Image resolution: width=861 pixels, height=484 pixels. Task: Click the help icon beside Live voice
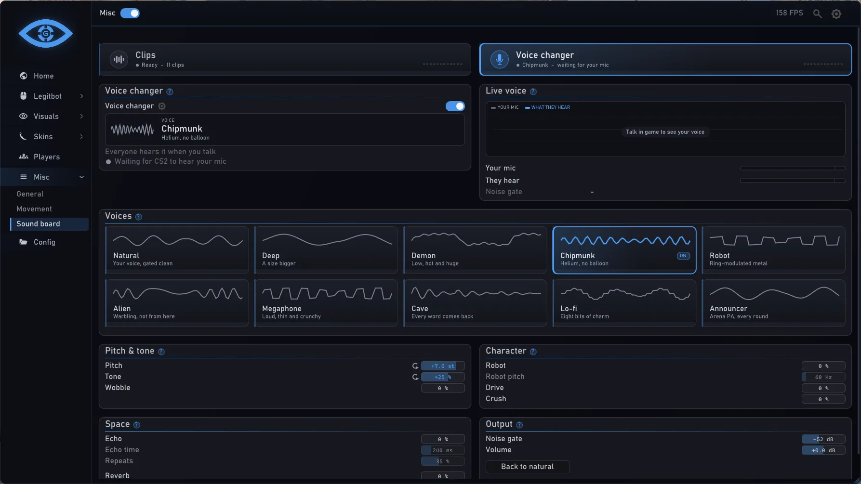[533, 92]
